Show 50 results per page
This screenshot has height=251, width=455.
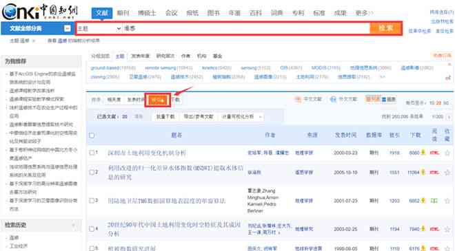(x=446, y=102)
